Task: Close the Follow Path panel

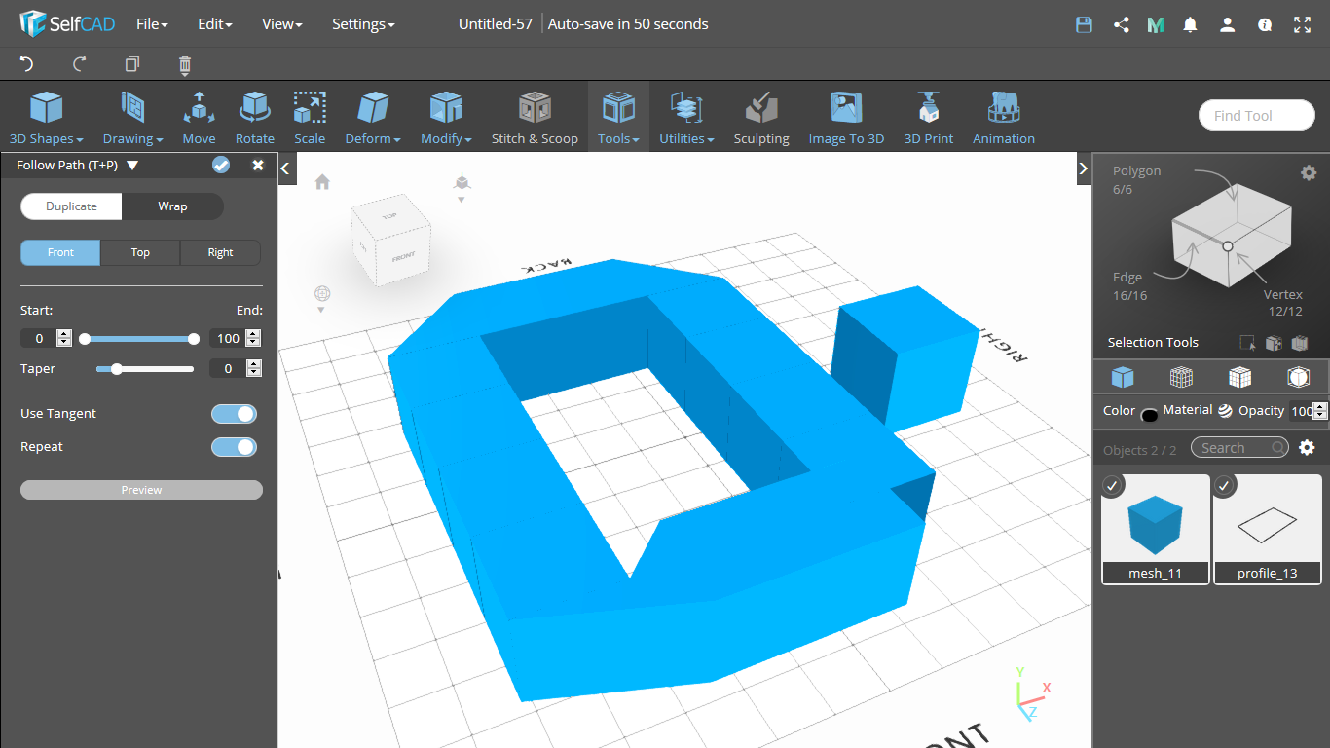Action: point(258,166)
